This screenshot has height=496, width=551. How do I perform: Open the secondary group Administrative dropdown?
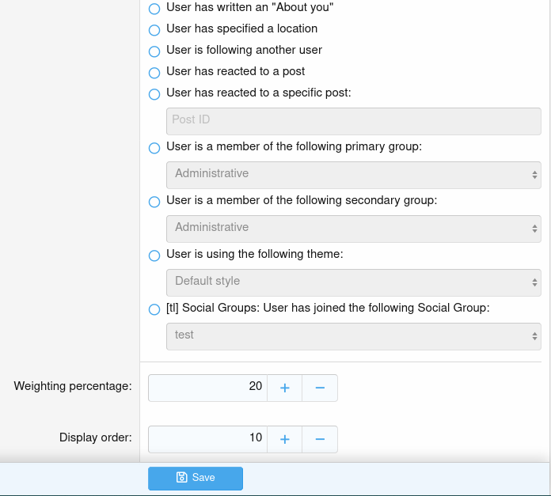353,228
